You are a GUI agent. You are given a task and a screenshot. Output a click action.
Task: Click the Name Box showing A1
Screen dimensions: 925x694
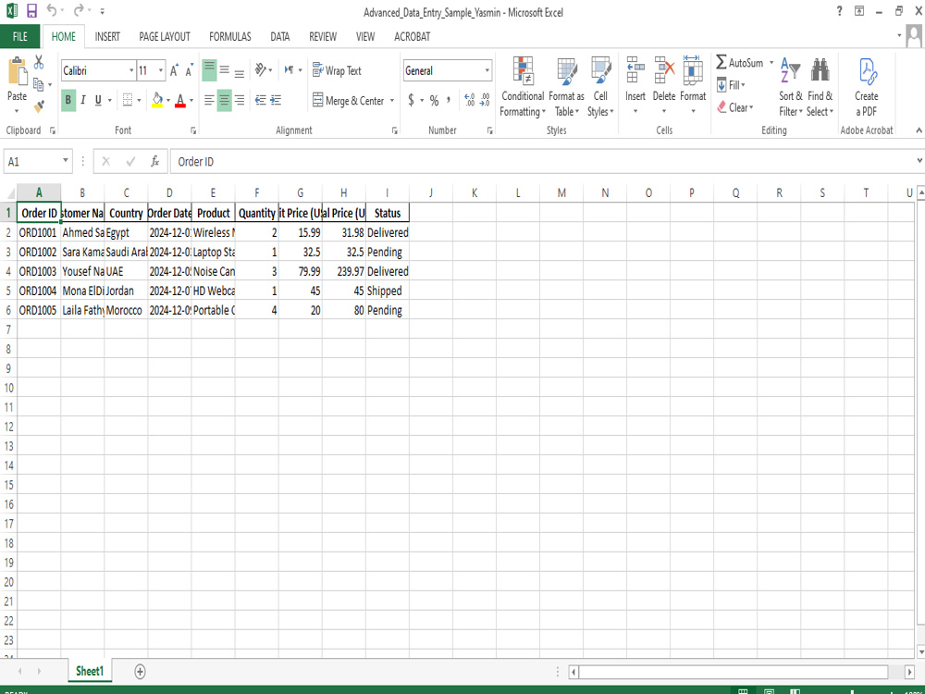[x=38, y=161]
